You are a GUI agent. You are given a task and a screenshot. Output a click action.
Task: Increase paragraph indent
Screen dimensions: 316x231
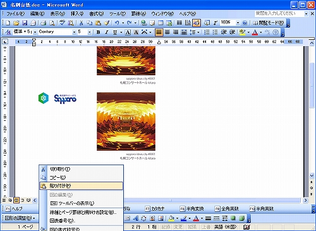coord(232,32)
